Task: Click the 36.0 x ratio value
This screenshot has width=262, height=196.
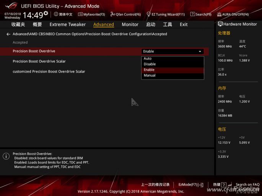Action: coord(222,75)
